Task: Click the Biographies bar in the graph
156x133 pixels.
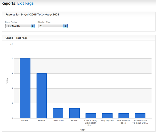Action: pos(107,116)
